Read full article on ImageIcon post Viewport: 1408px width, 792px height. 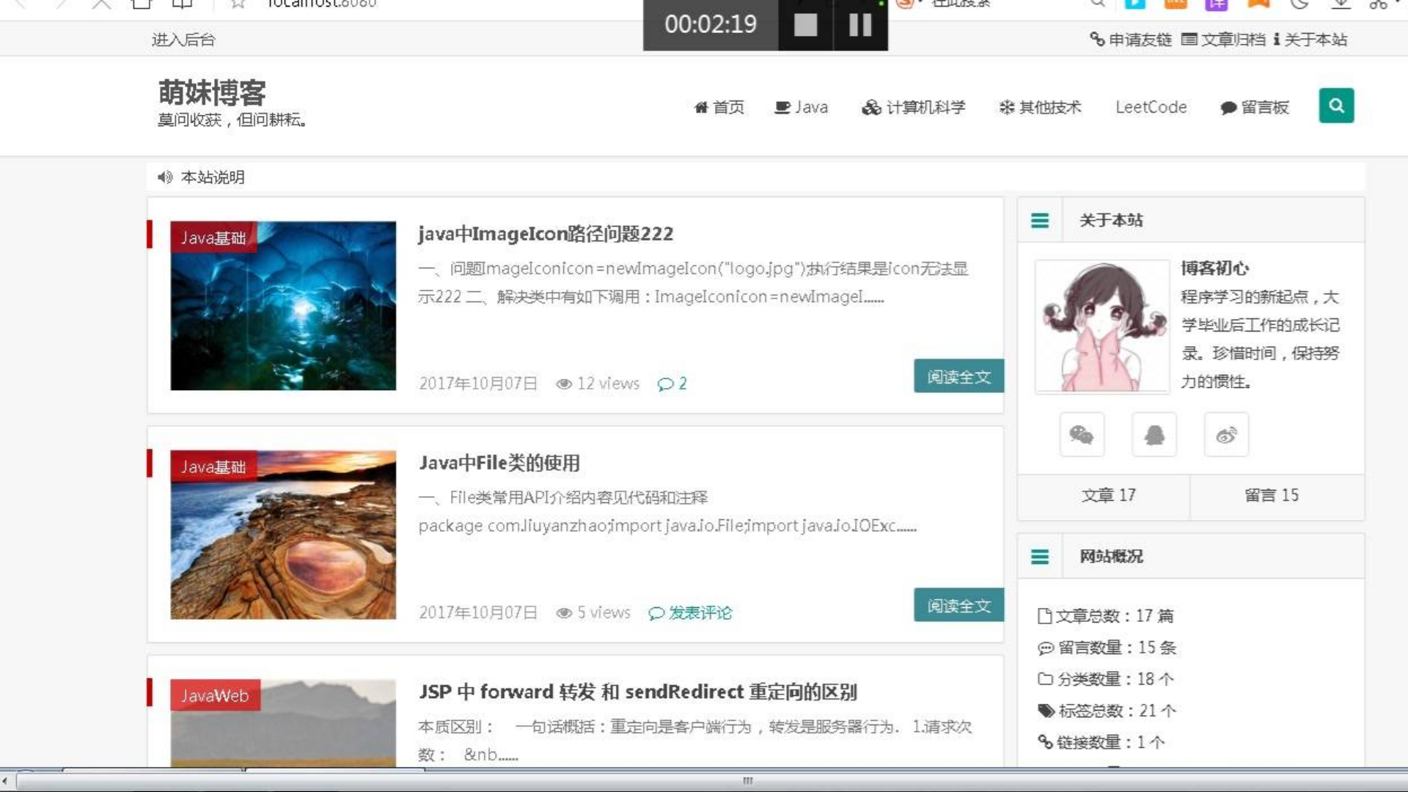coord(958,376)
